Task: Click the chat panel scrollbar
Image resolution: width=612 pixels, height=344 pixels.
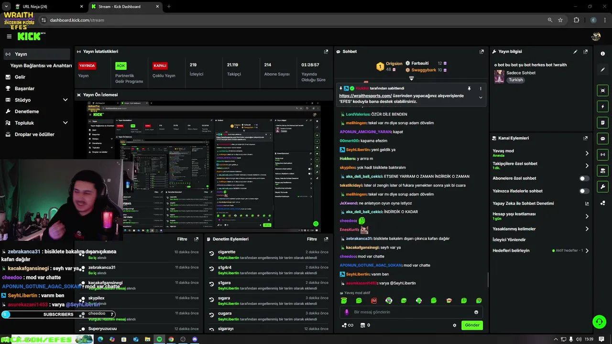Action: click(488, 280)
